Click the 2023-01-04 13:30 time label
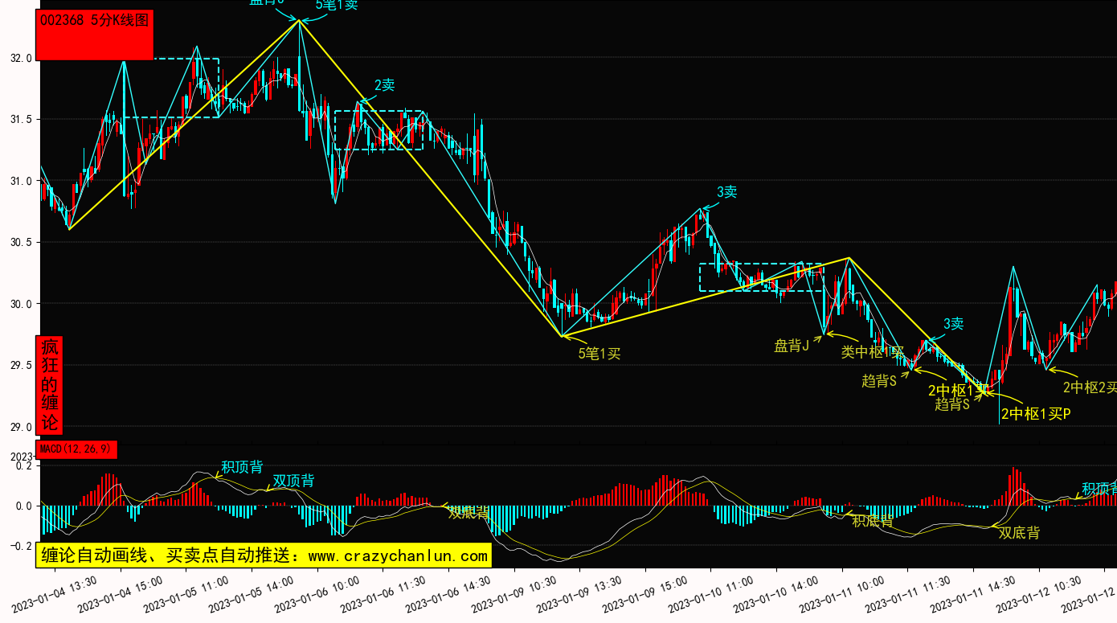 point(54,594)
